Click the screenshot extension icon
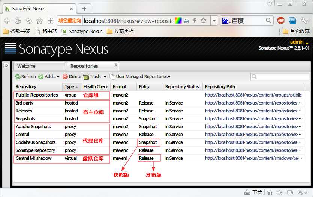The width and height of the screenshot is (313, 197). coord(292,20)
